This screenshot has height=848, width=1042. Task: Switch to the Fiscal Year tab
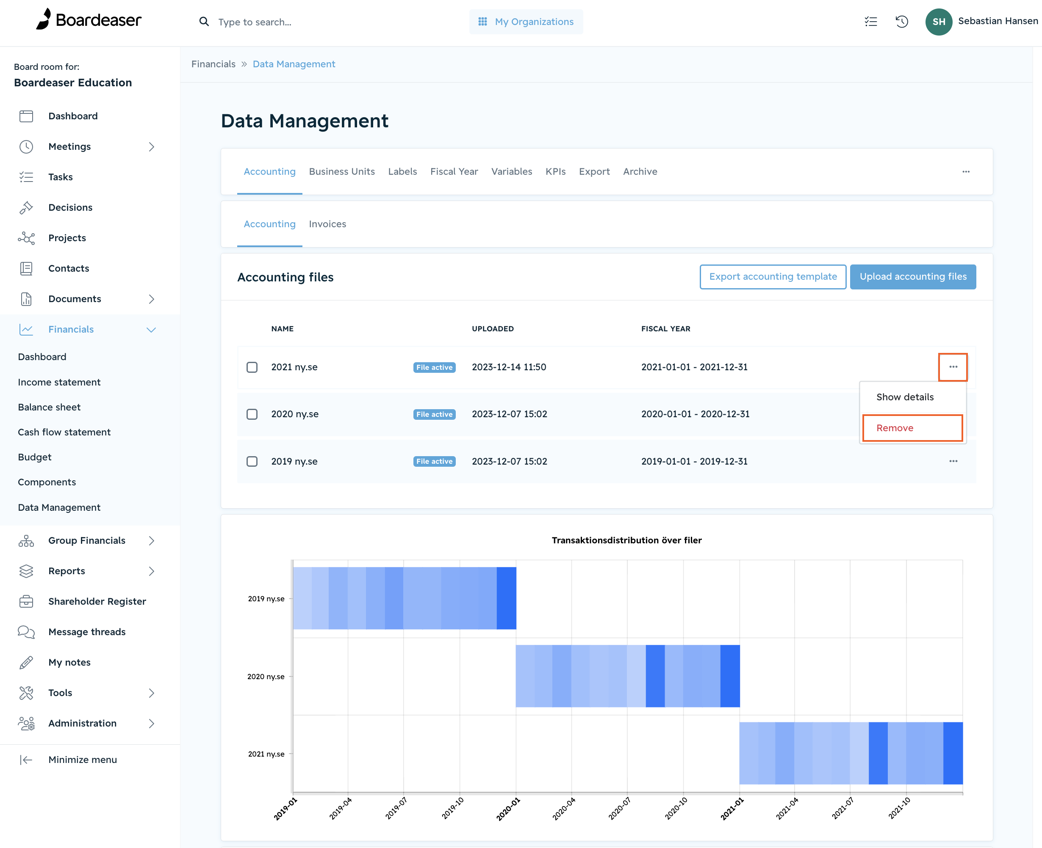coord(454,171)
